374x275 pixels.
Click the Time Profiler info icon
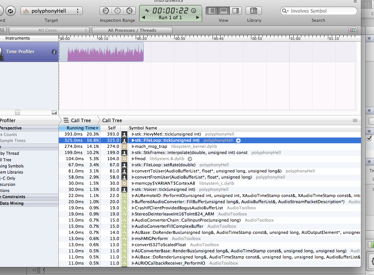pos(54,52)
